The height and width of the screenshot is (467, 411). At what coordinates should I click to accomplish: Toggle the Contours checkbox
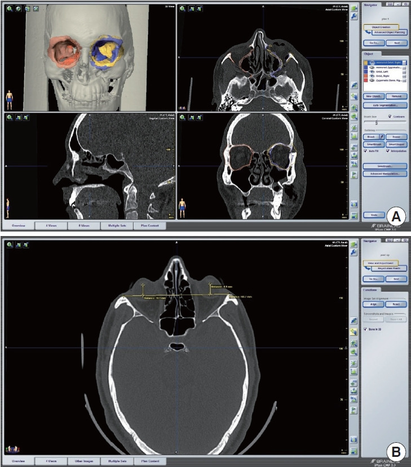[x=390, y=116]
